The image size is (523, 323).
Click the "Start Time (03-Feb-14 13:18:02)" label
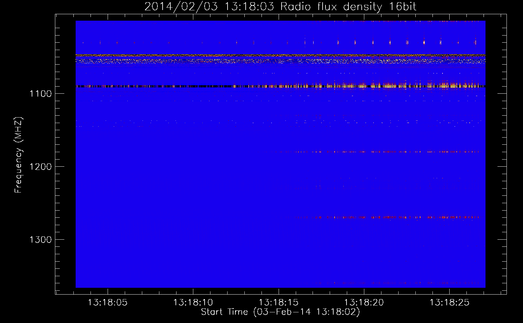(280, 312)
